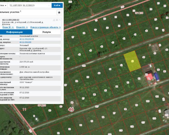Click map parcel label 119
Image resolution: width=169 pixels, height=135 pixels.
(x=121, y=130)
